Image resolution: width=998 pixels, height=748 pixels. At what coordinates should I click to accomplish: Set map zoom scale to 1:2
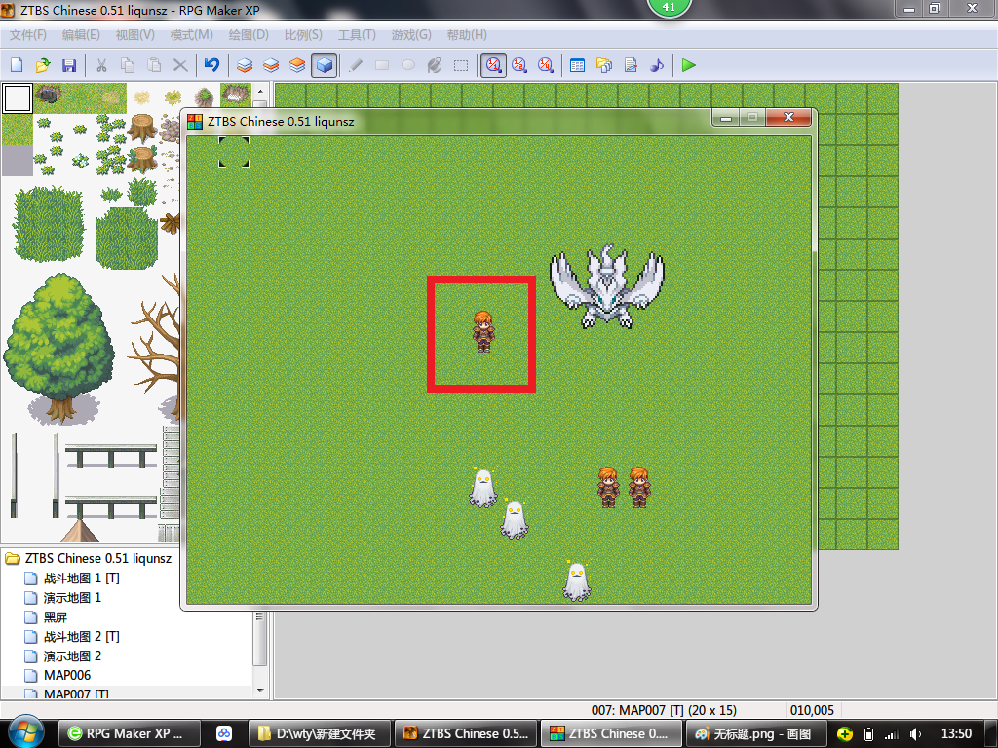(x=519, y=65)
